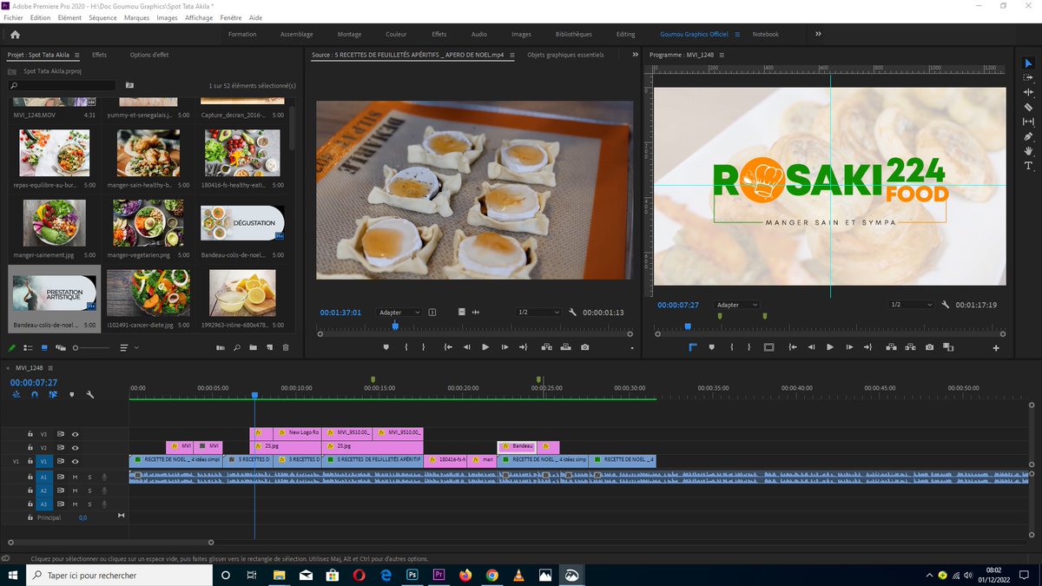Click Program monitor playhead on scrub bar
Screen dimensions: 1042x586
pyautogui.click(x=688, y=326)
